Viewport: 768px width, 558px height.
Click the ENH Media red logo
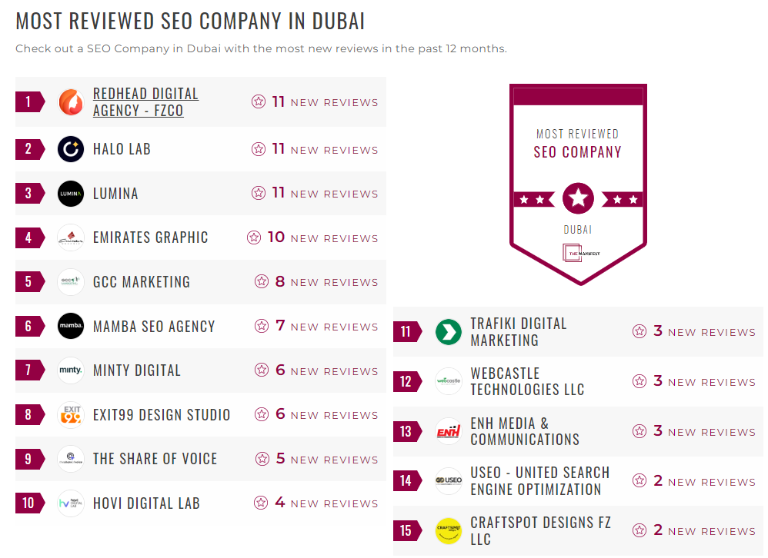[x=448, y=430]
